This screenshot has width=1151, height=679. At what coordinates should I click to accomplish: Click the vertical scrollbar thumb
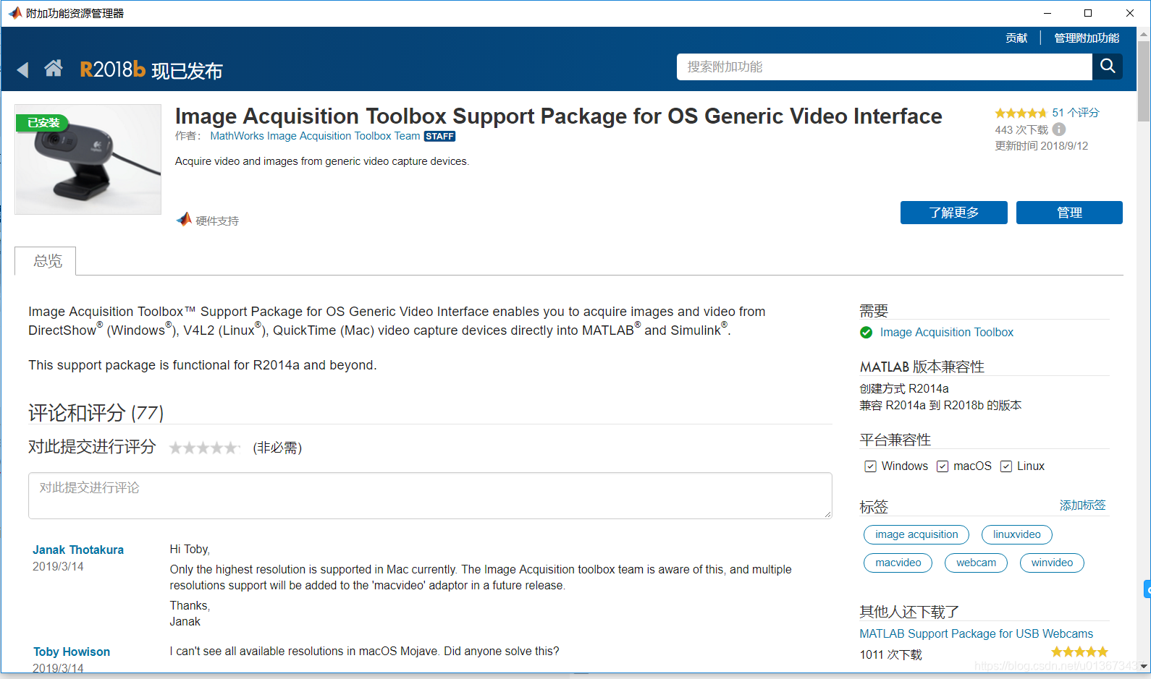click(1144, 81)
